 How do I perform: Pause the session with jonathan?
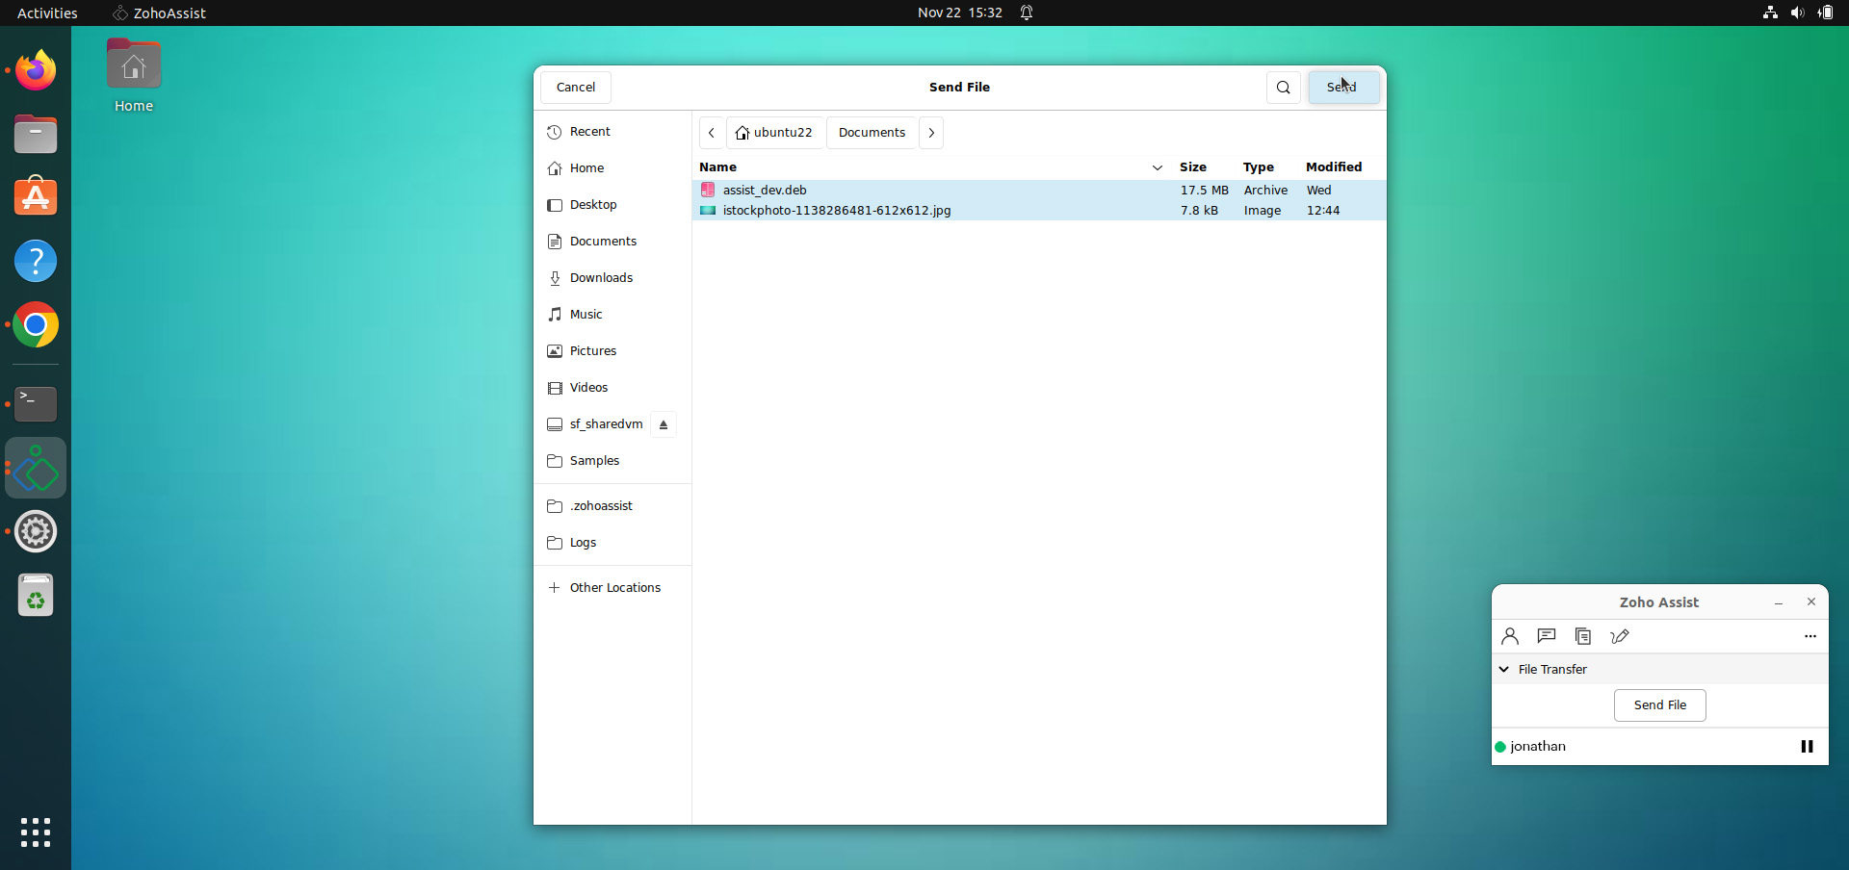1807,747
